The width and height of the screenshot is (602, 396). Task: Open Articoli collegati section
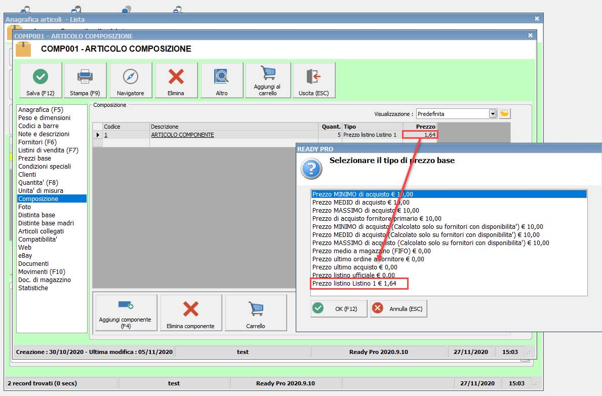pyautogui.click(x=41, y=231)
